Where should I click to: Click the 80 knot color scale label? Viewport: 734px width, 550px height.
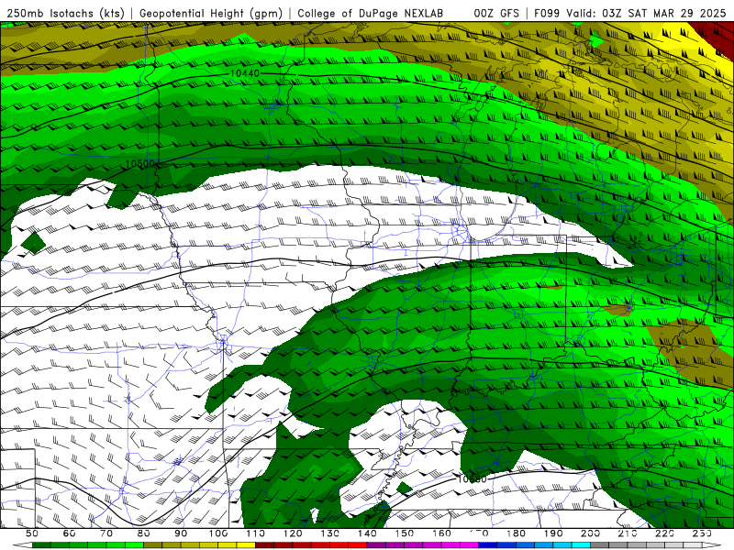coord(144,533)
